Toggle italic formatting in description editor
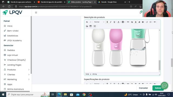This screenshot has width=173, height=97. [x=111, y=22]
